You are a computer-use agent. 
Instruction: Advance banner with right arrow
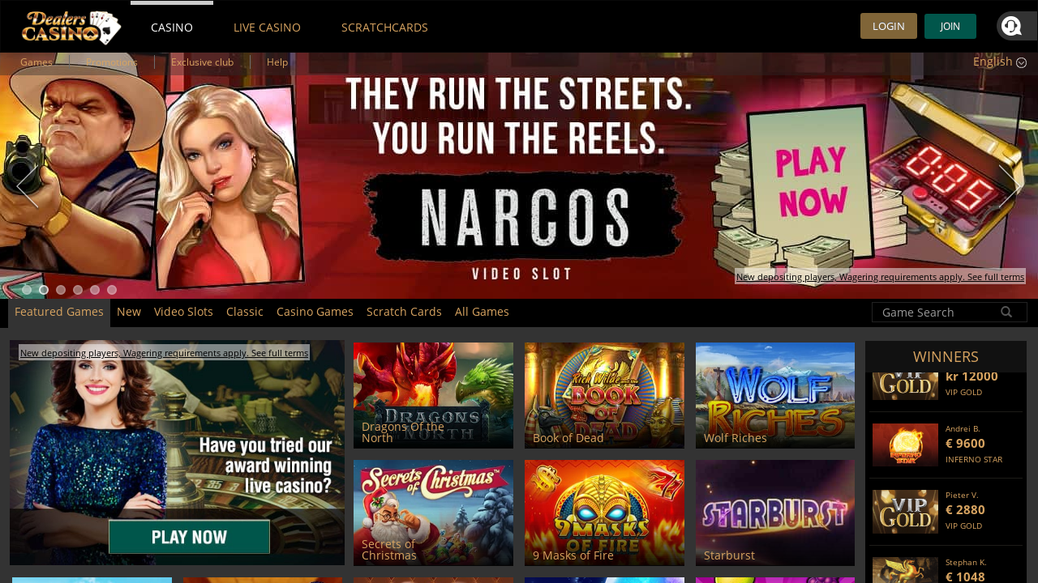[x=1011, y=185]
